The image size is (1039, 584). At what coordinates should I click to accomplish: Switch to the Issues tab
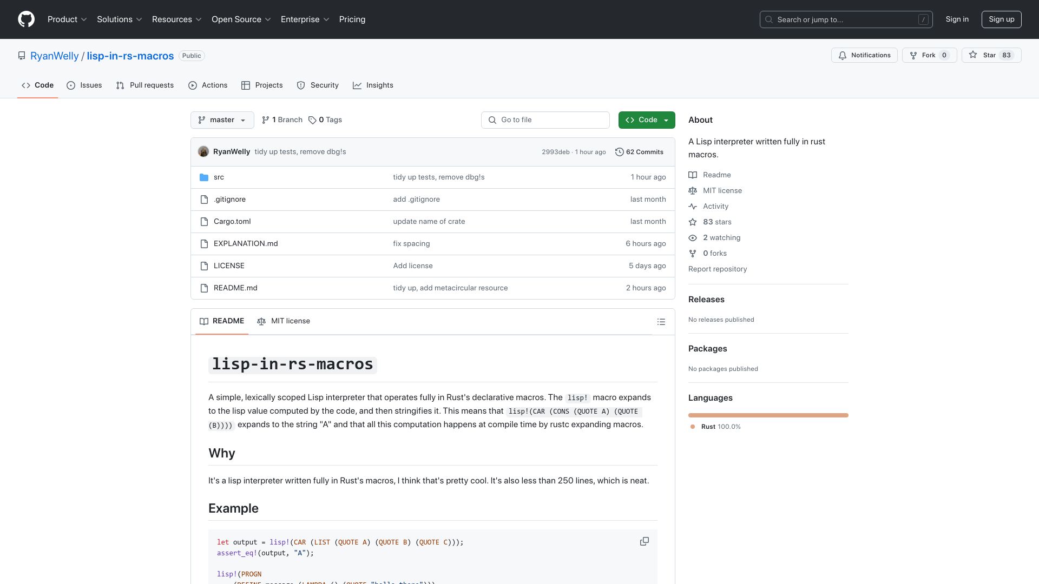(84, 85)
